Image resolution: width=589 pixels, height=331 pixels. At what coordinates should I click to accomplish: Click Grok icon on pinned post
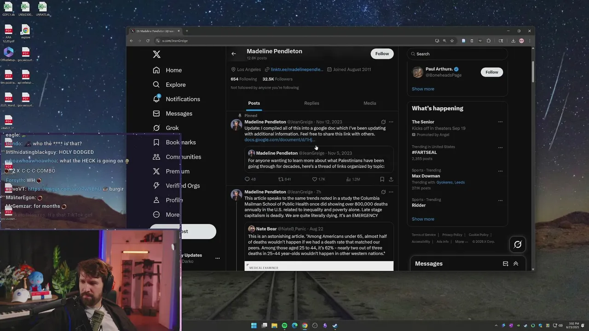click(383, 122)
